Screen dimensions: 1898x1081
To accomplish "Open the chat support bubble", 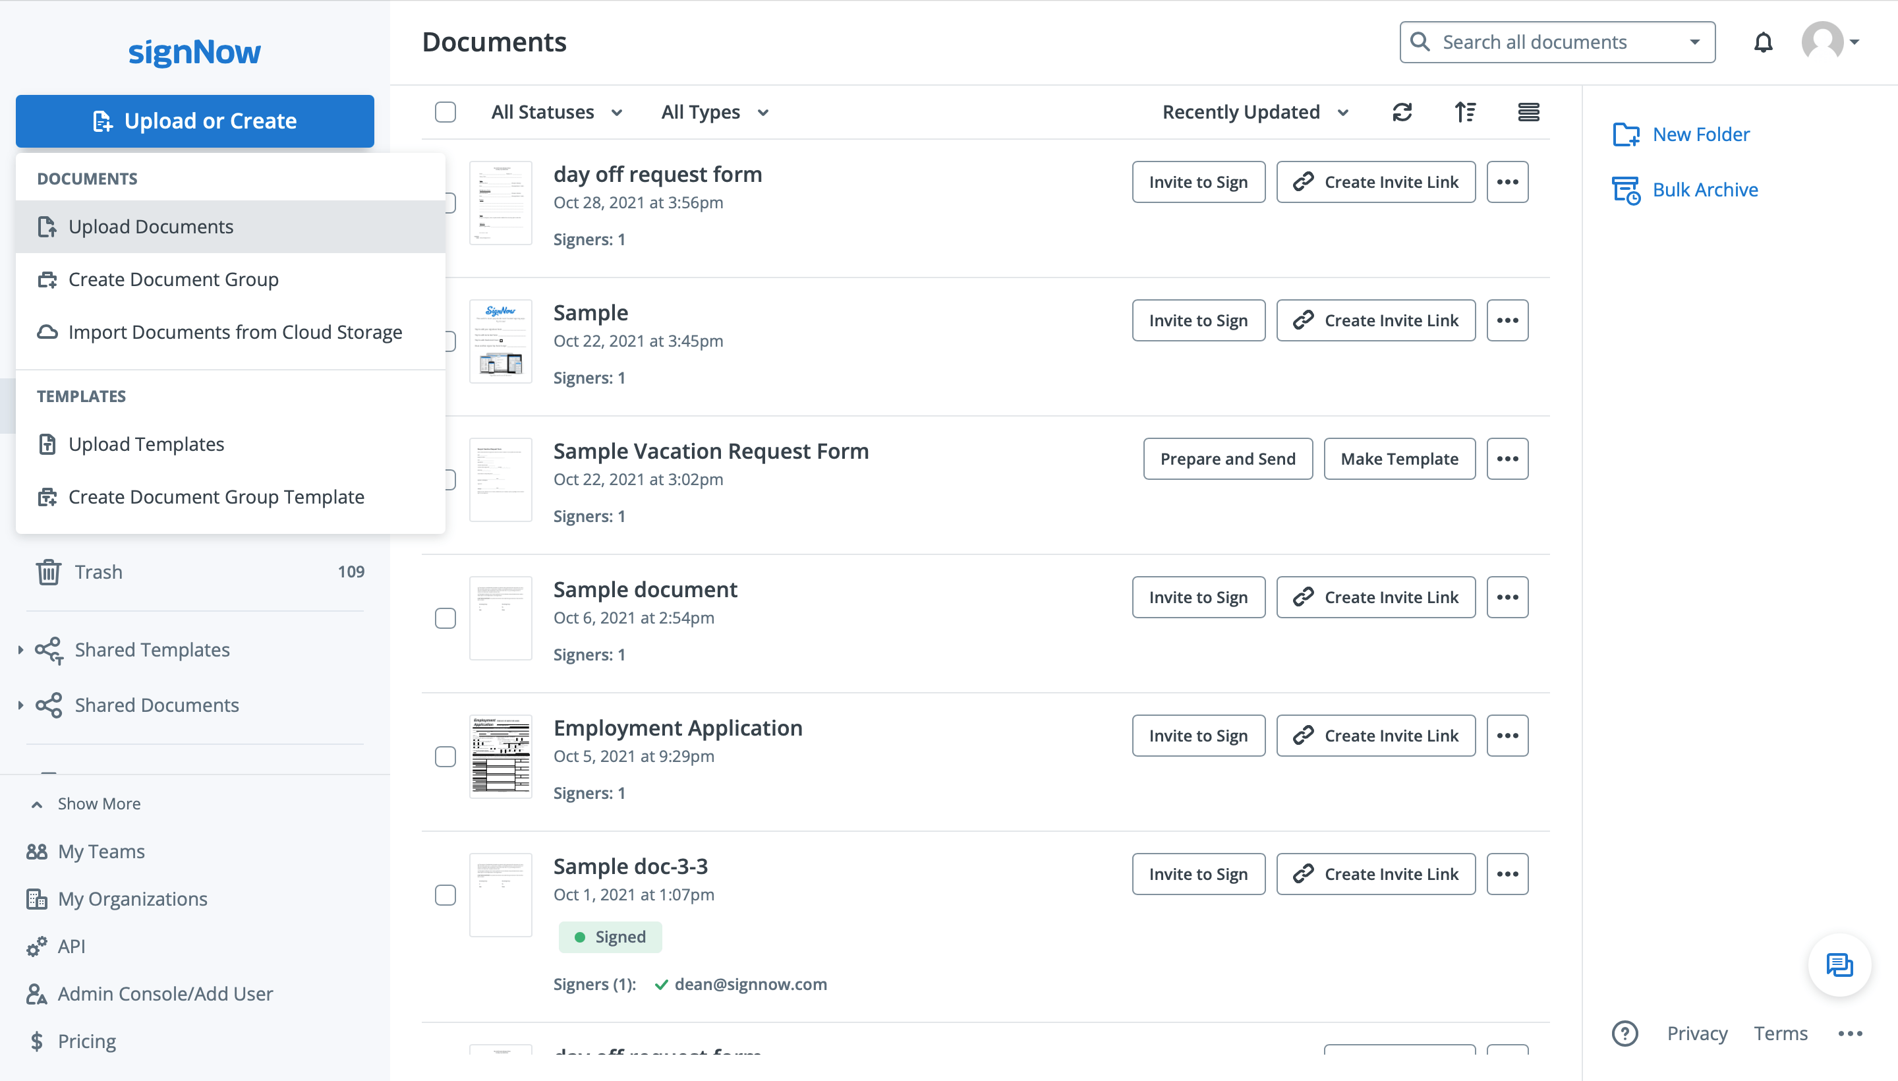I will (x=1839, y=965).
